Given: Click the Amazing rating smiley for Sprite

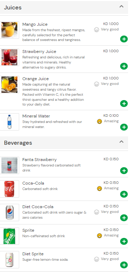Looking at the screenshot, I should 99,236.
